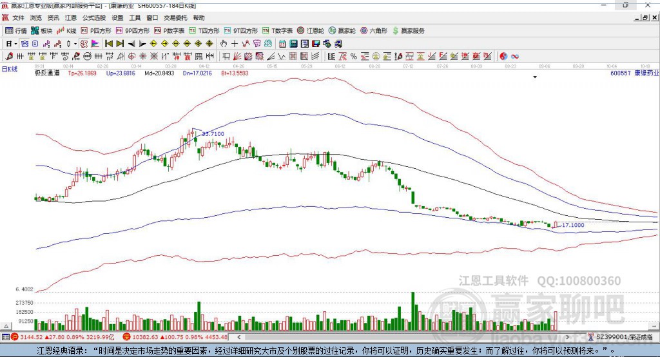Open the 帮助 menu
Image resolution: width=660 pixels, height=357 pixels.
coord(199,17)
